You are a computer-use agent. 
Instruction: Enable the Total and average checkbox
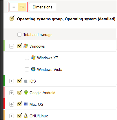[19, 35]
